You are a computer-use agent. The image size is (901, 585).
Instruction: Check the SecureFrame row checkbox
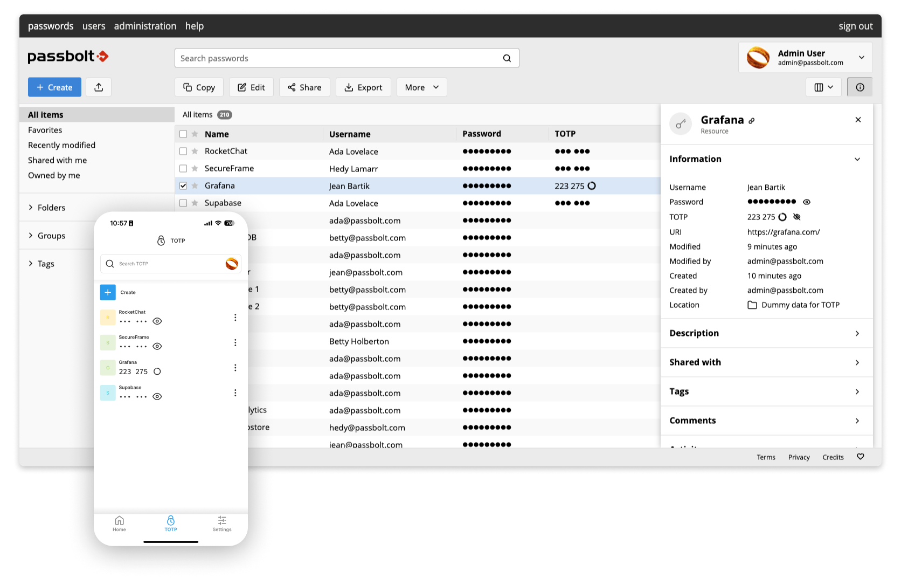(183, 169)
